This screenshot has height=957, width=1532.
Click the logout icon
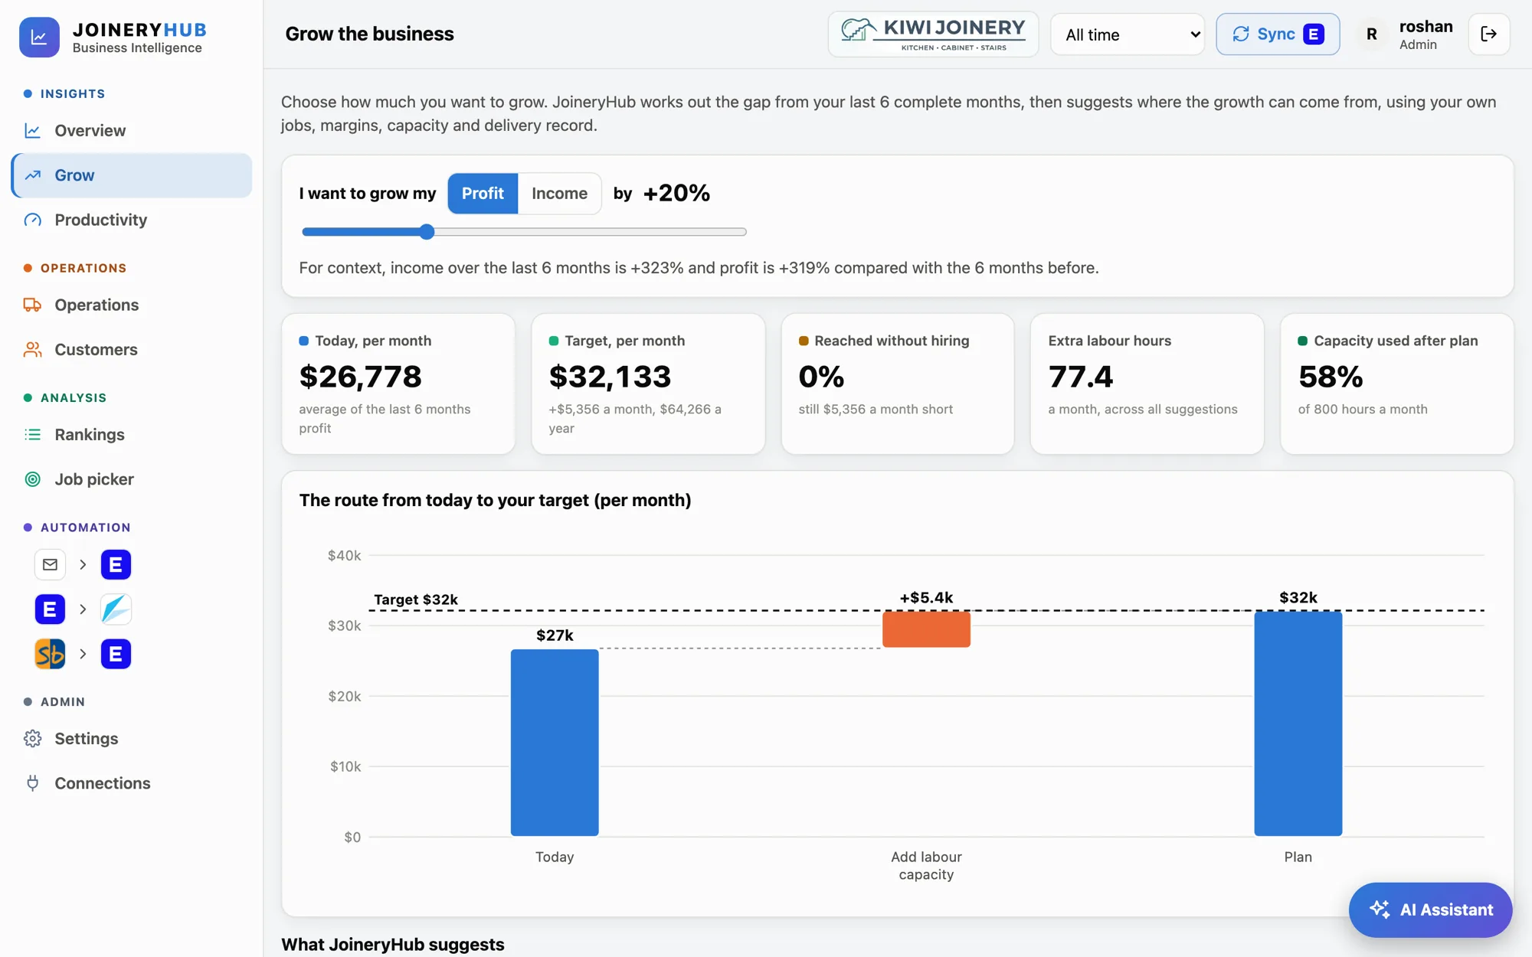1489,34
